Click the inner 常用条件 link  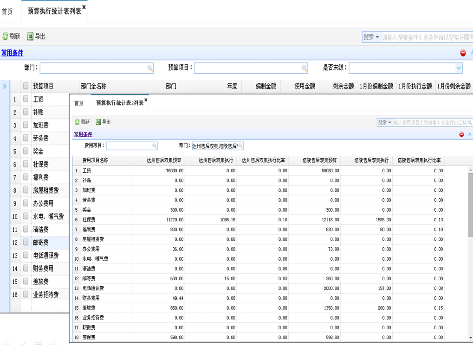[83, 134]
